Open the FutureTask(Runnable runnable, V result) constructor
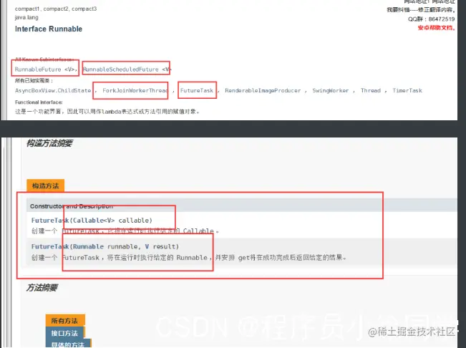The image size is (466, 348). click(105, 246)
